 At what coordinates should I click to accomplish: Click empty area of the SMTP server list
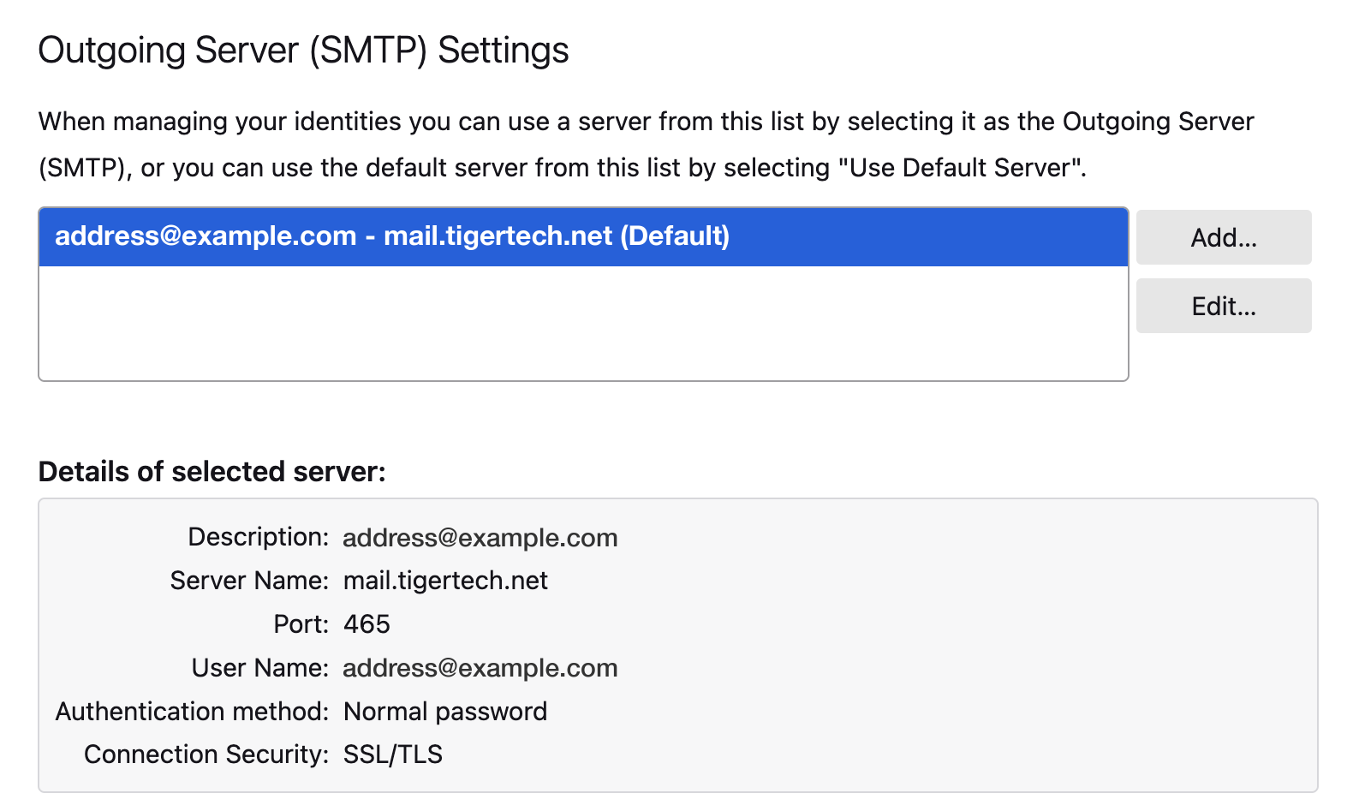(x=582, y=324)
